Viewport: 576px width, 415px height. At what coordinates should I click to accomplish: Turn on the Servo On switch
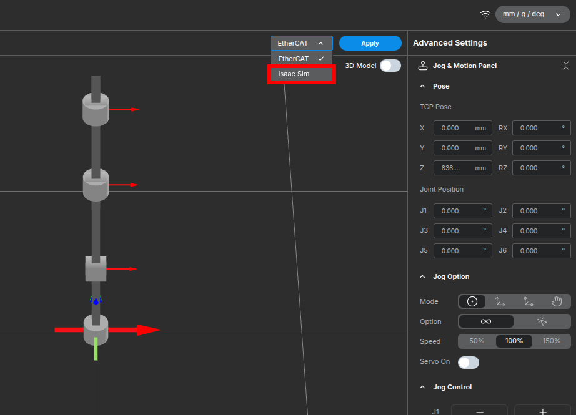point(469,362)
